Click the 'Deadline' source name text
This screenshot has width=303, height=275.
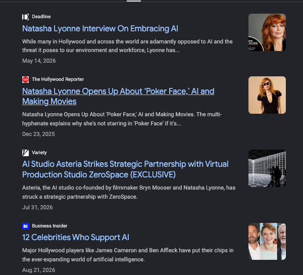pyautogui.click(x=41, y=17)
